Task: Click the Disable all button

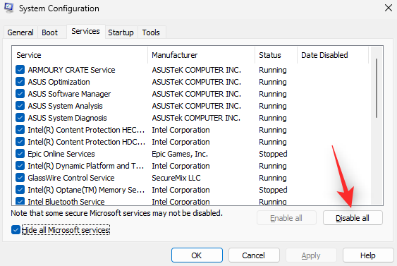Action: click(353, 218)
